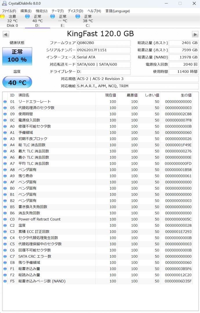Select row A6 最小 TLC 消去回数
The image size is (200, 313).
(x=98, y=157)
